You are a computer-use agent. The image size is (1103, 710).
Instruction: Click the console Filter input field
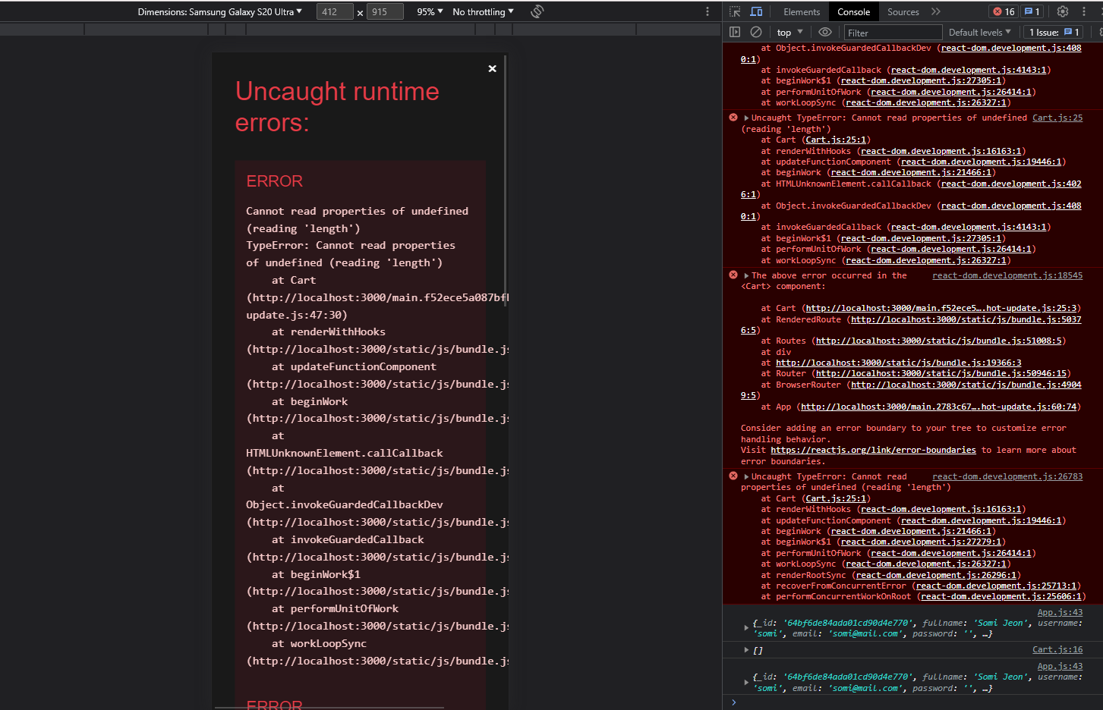pyautogui.click(x=892, y=33)
